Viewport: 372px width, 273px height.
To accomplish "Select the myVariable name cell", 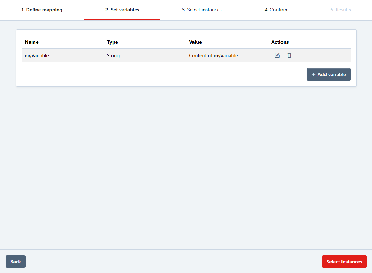I will (x=37, y=55).
